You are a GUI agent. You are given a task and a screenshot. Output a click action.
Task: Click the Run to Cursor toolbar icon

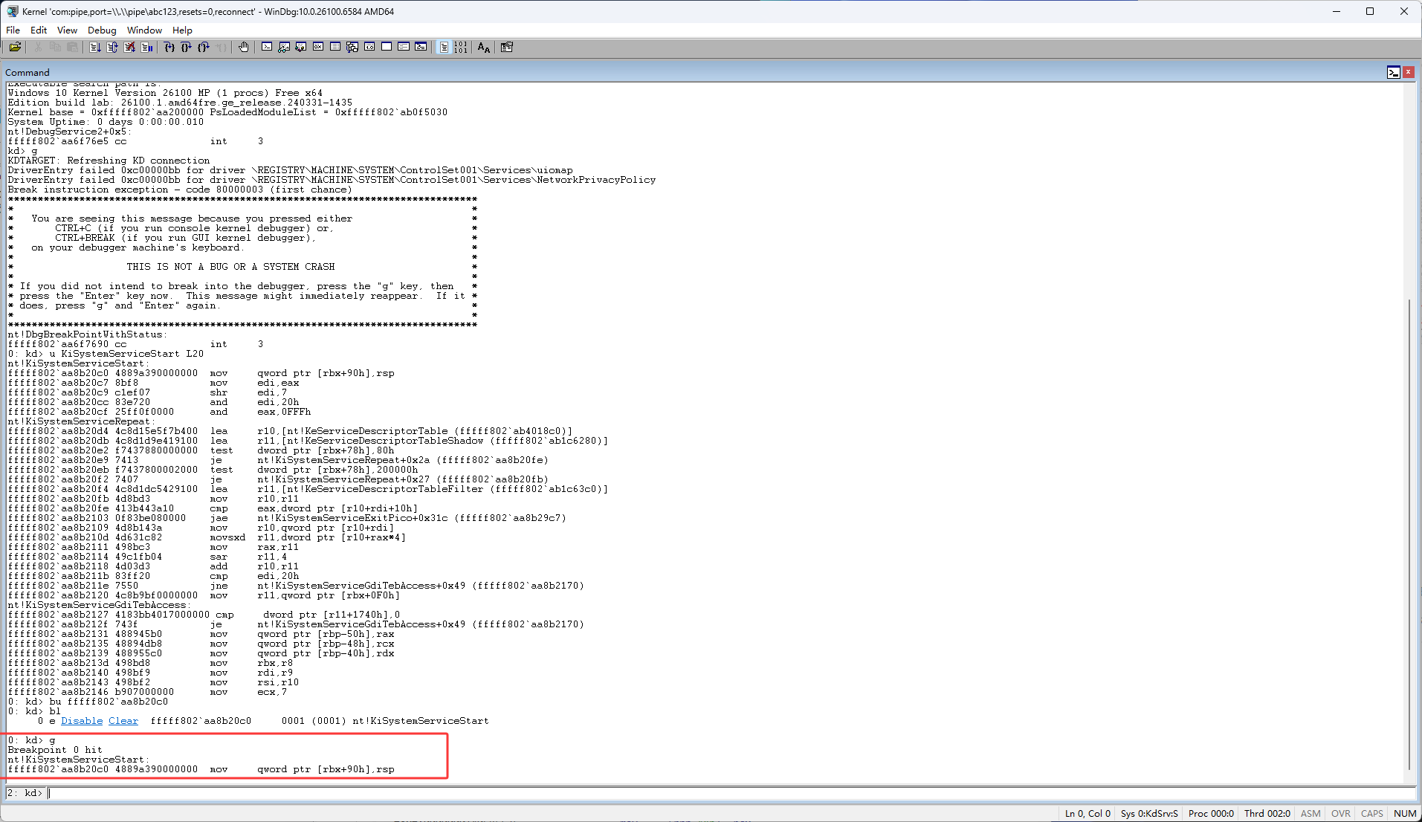click(221, 48)
